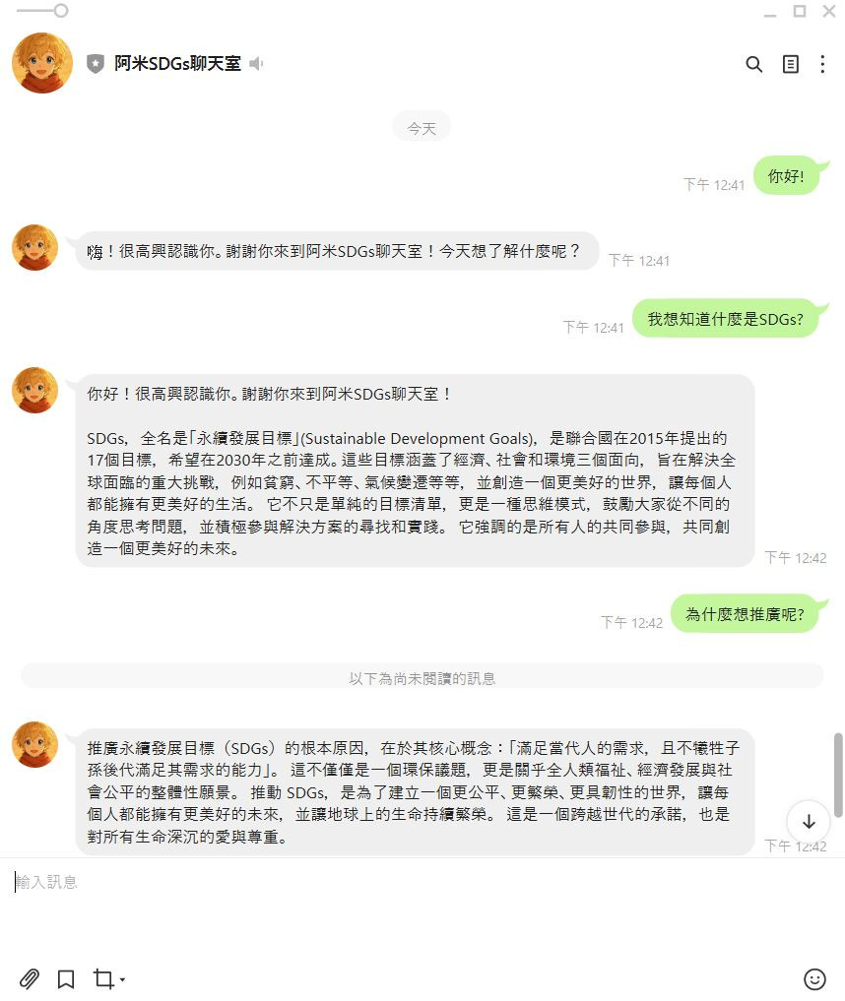Select the 為什麼想推廣呢? sent message
845x1001 pixels.
click(x=746, y=614)
